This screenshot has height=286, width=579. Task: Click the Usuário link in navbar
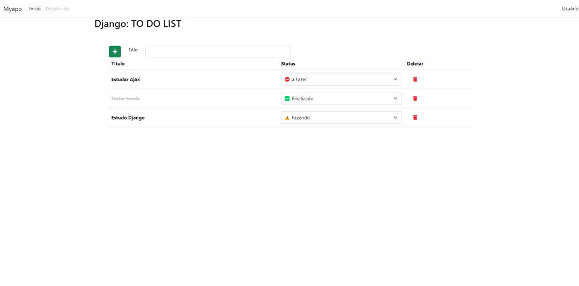coord(569,9)
